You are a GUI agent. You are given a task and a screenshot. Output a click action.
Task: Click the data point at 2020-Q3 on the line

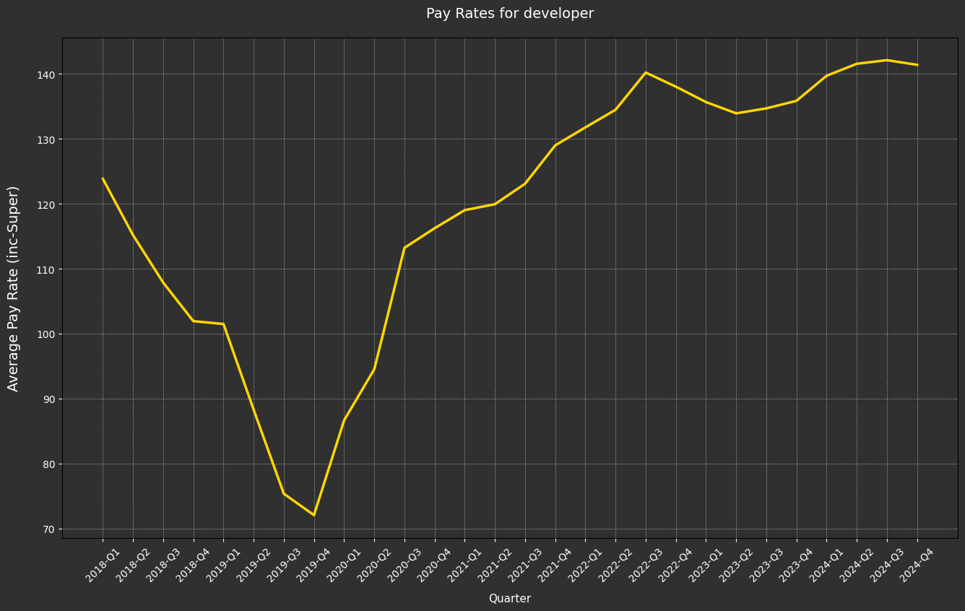404,248
